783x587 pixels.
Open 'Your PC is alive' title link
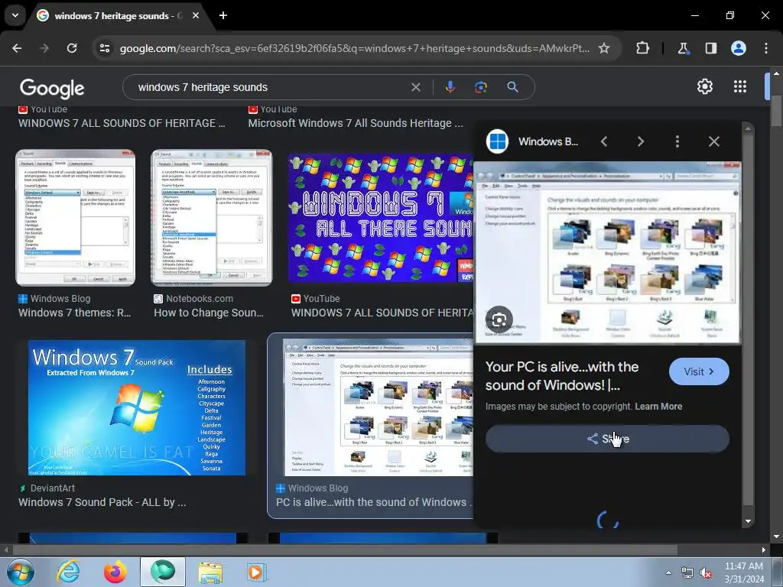pyautogui.click(x=562, y=376)
